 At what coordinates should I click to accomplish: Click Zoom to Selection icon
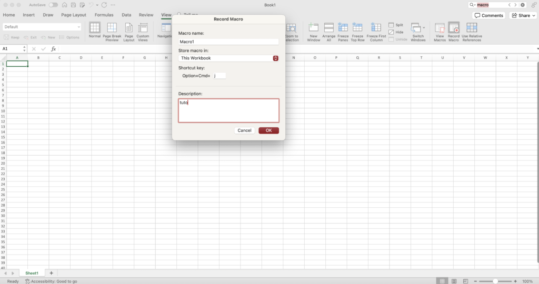291,28
